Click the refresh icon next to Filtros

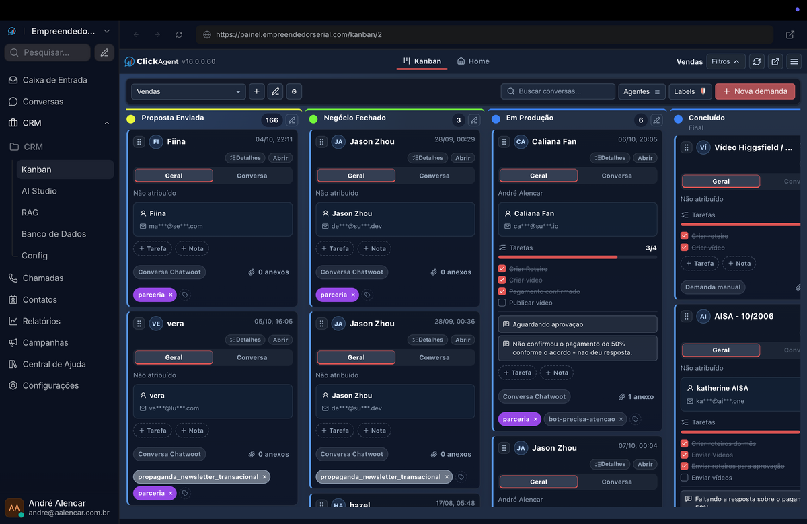tap(757, 61)
